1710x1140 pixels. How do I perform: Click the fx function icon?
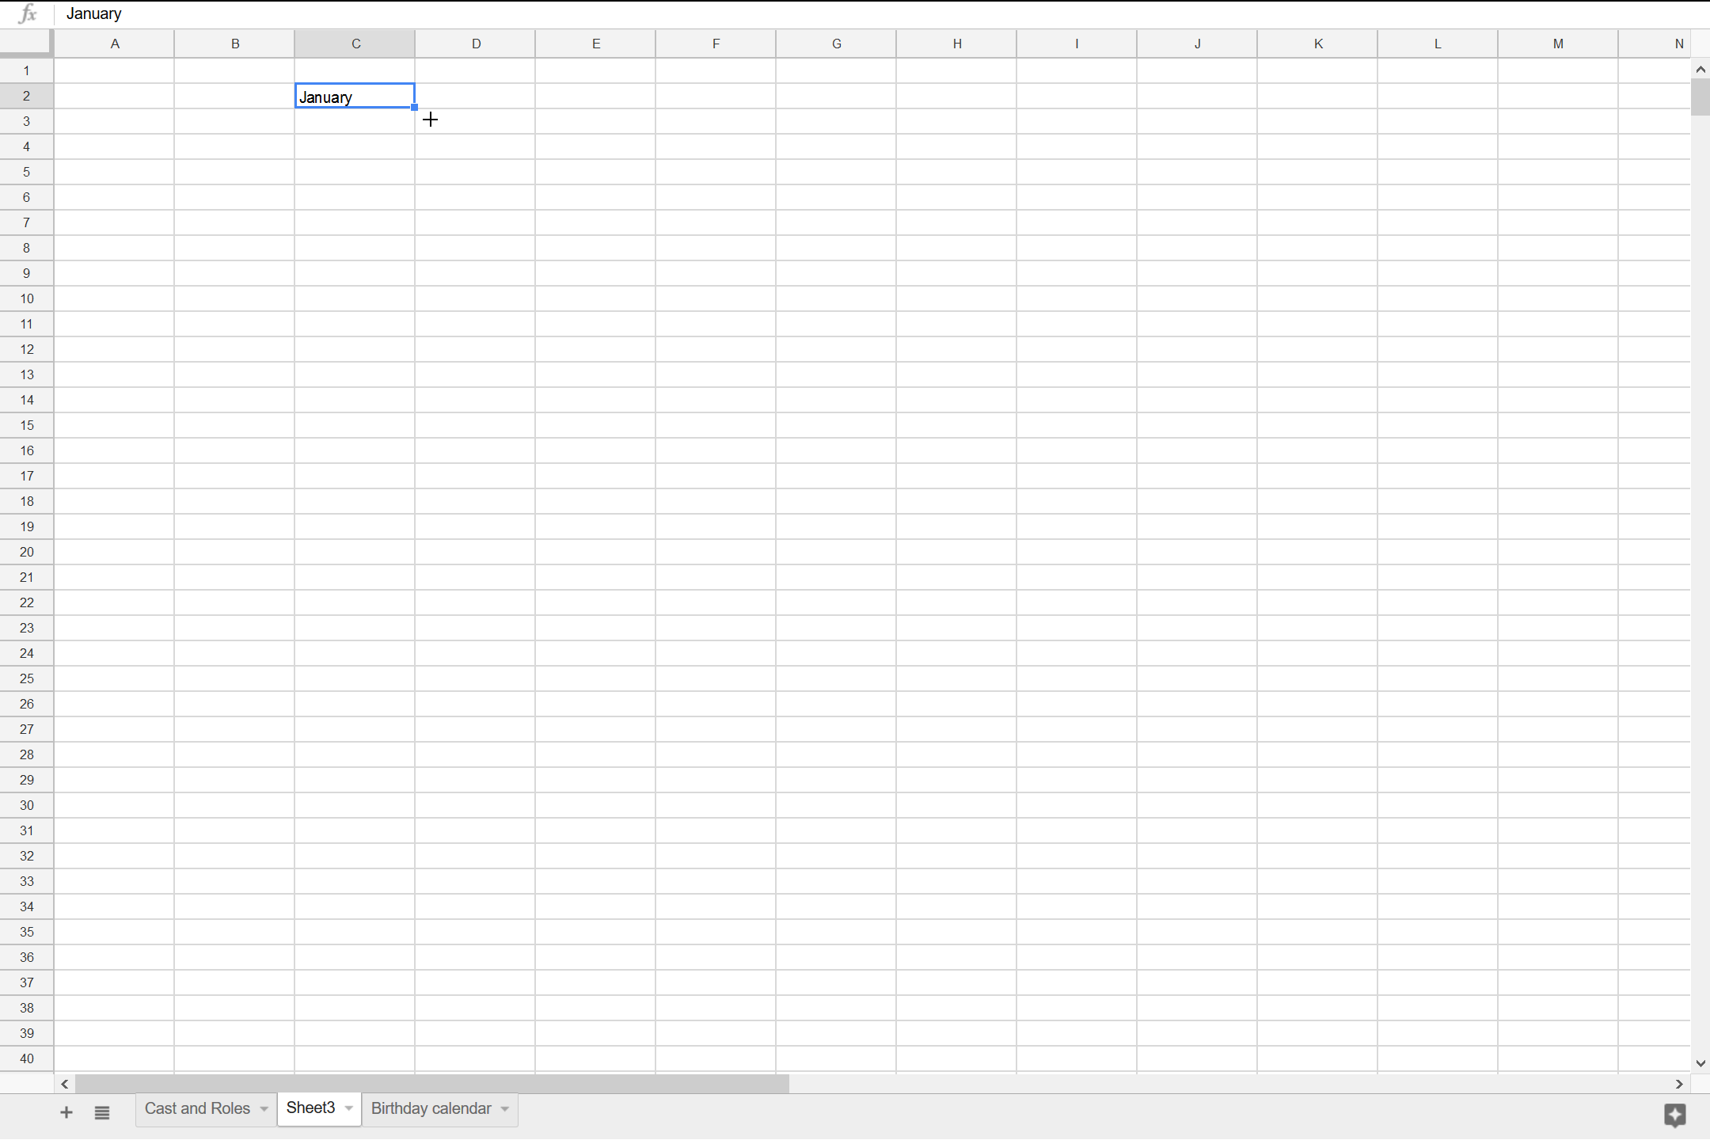click(26, 13)
